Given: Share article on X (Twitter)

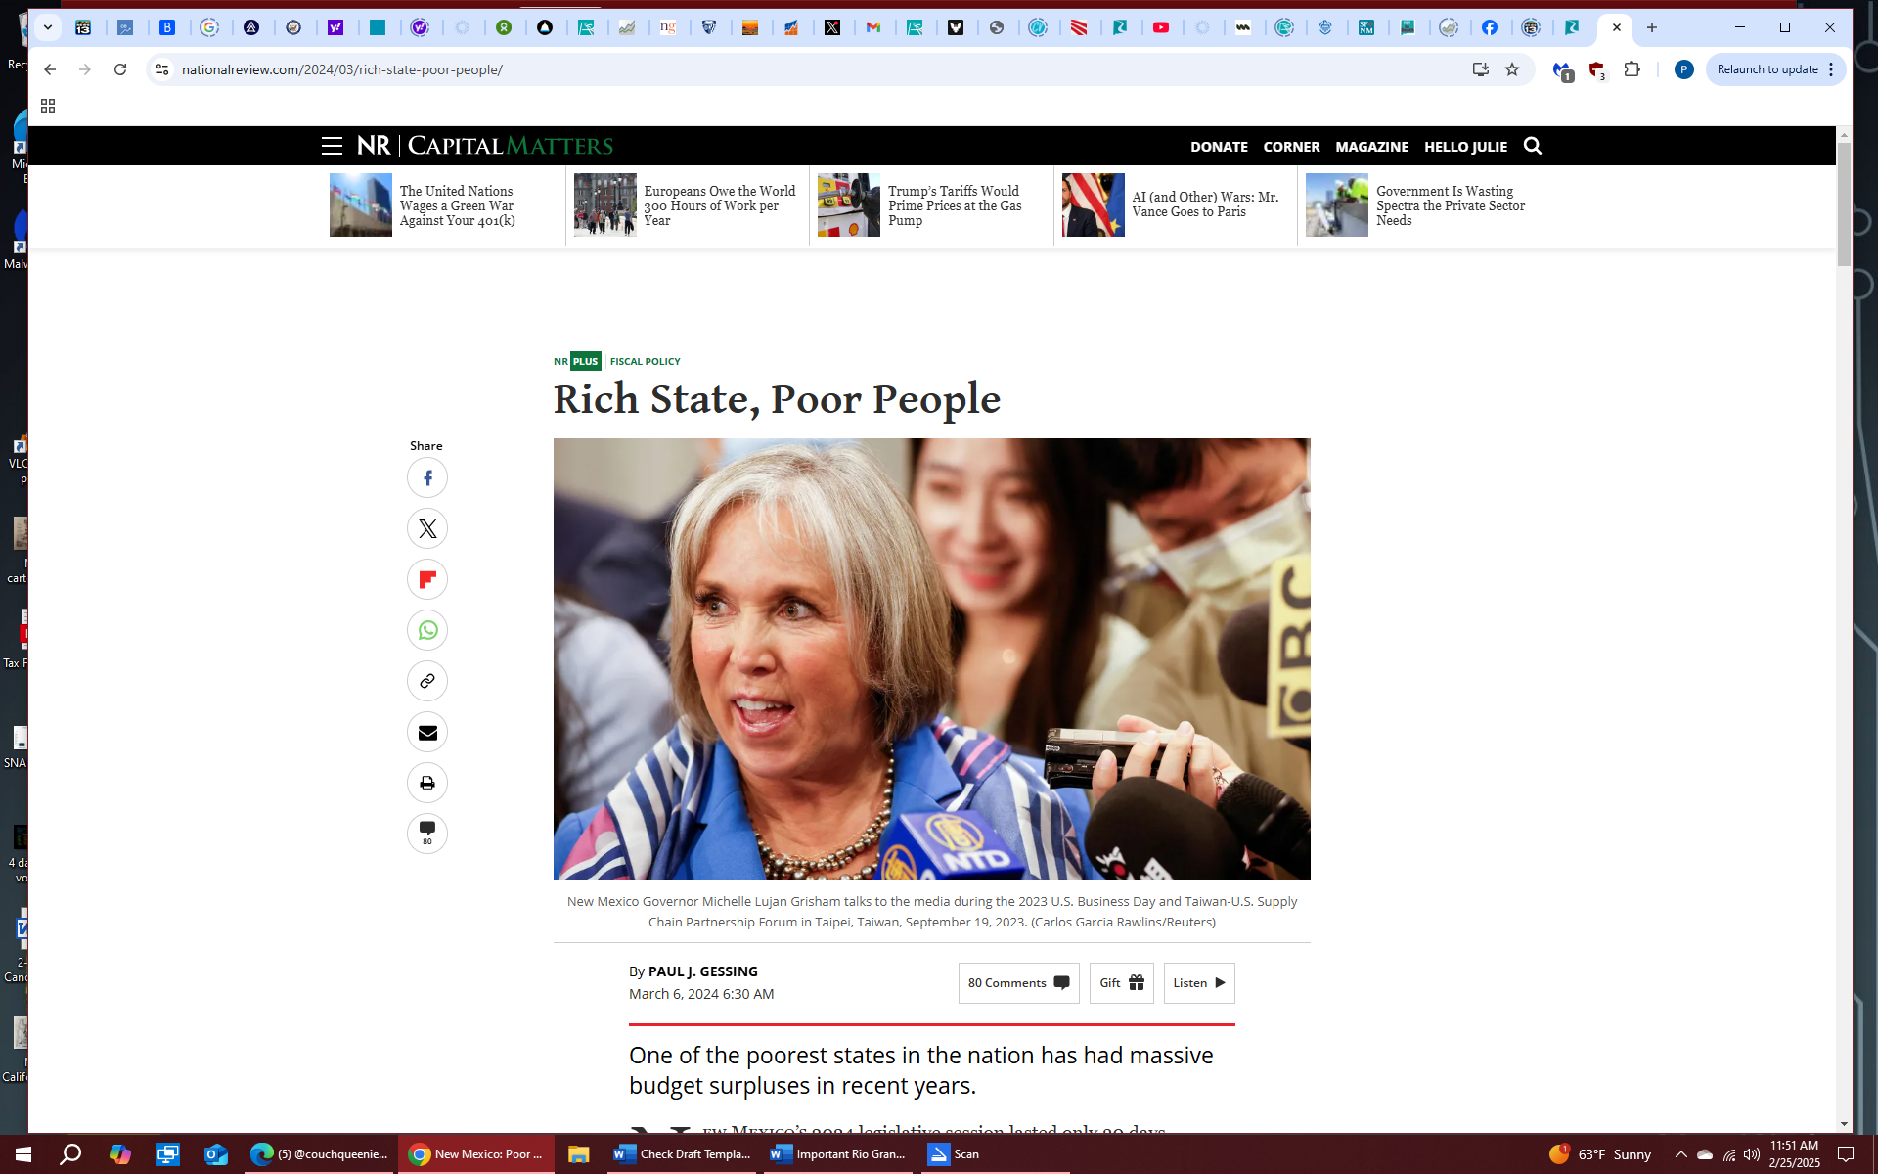Looking at the screenshot, I should (x=427, y=529).
